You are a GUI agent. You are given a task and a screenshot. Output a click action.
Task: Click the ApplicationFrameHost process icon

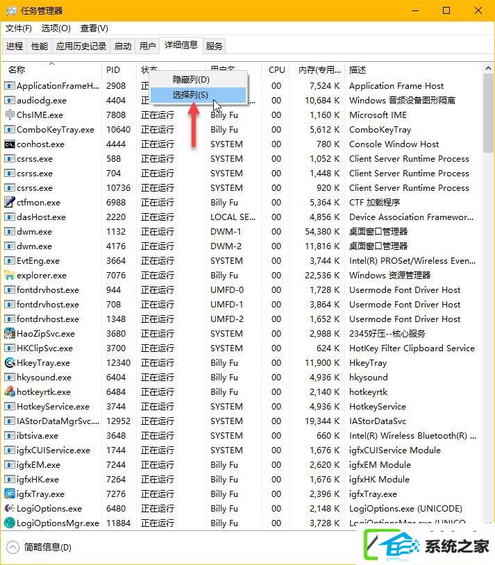(x=10, y=86)
